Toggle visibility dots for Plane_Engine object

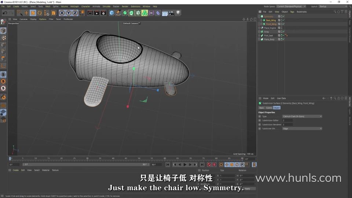282,28
